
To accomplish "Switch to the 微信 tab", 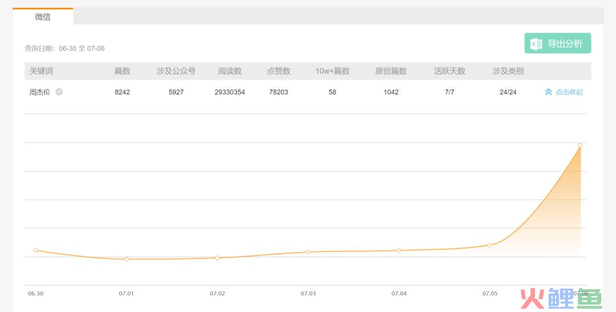I will [x=43, y=17].
